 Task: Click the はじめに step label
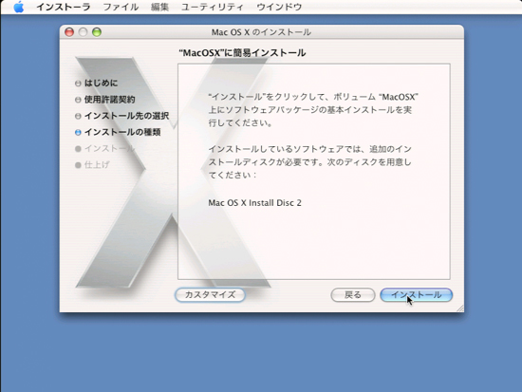101,83
